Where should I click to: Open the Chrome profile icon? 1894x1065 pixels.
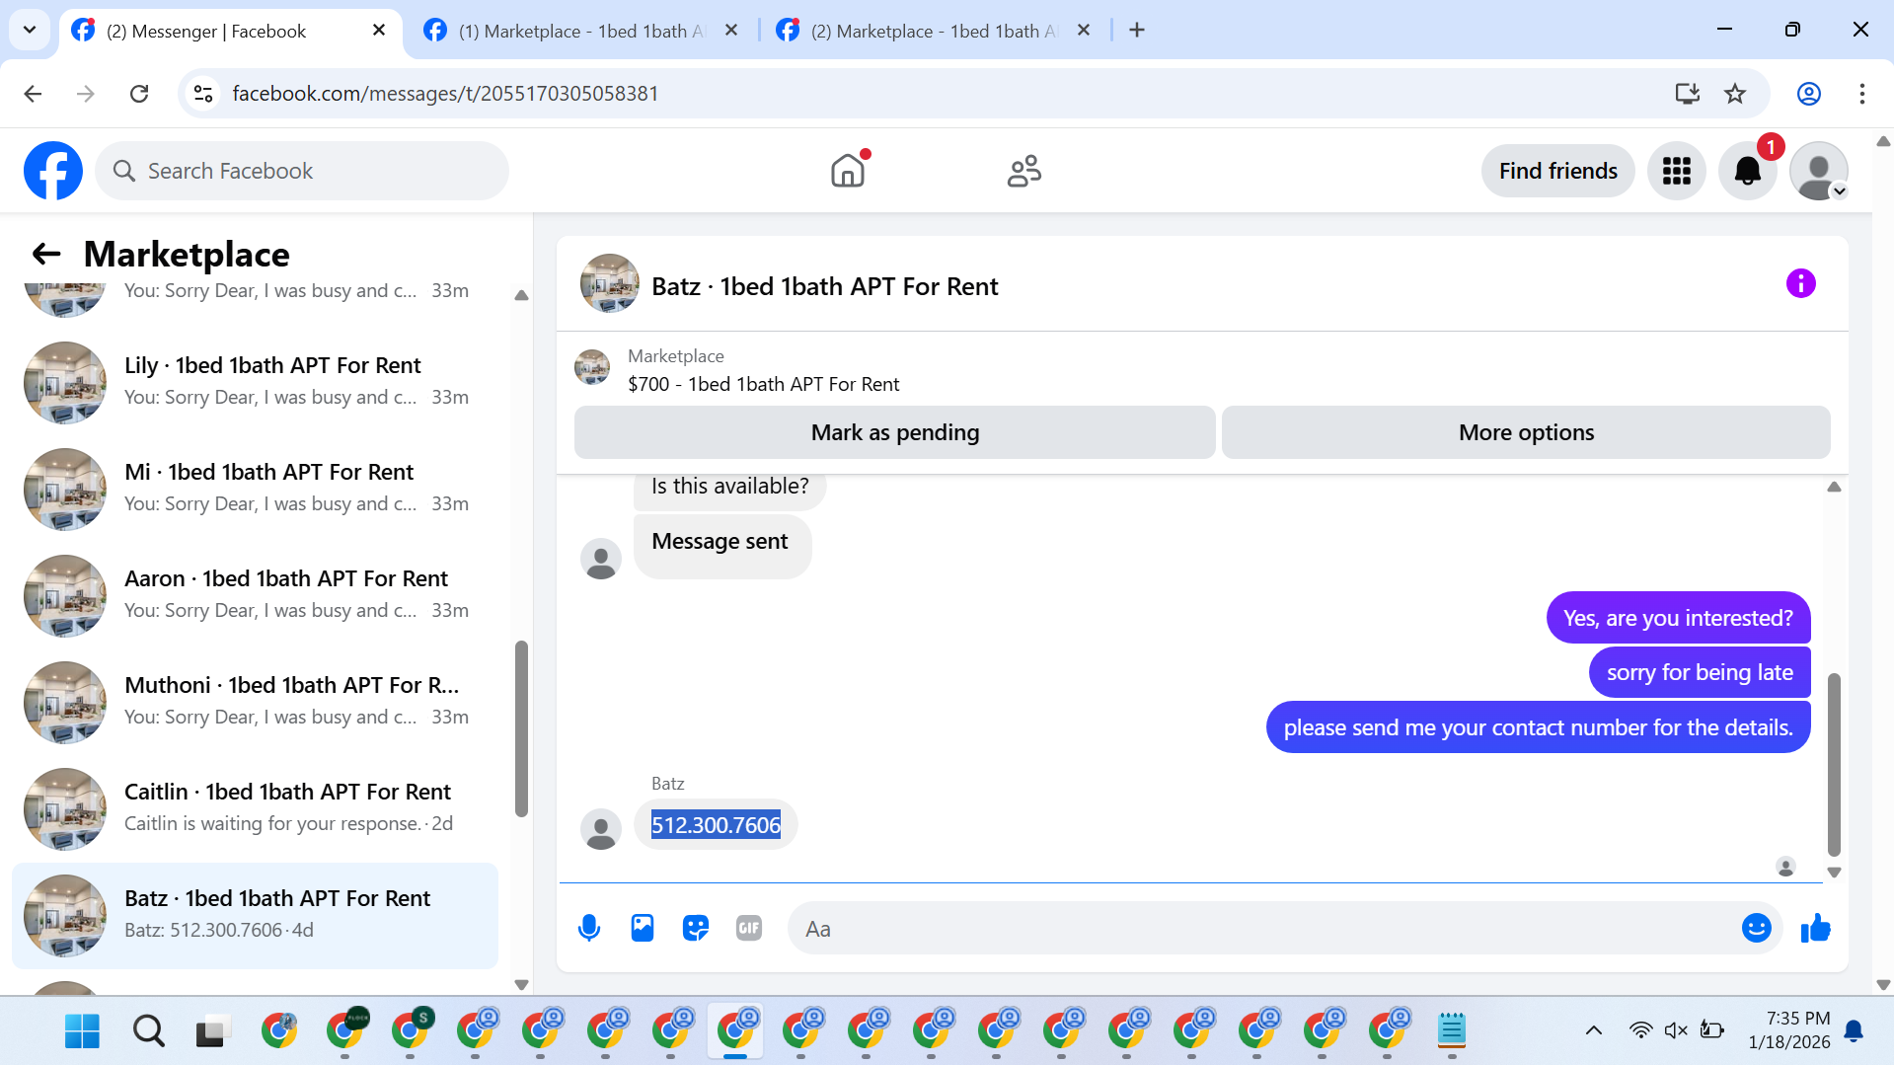(1809, 94)
